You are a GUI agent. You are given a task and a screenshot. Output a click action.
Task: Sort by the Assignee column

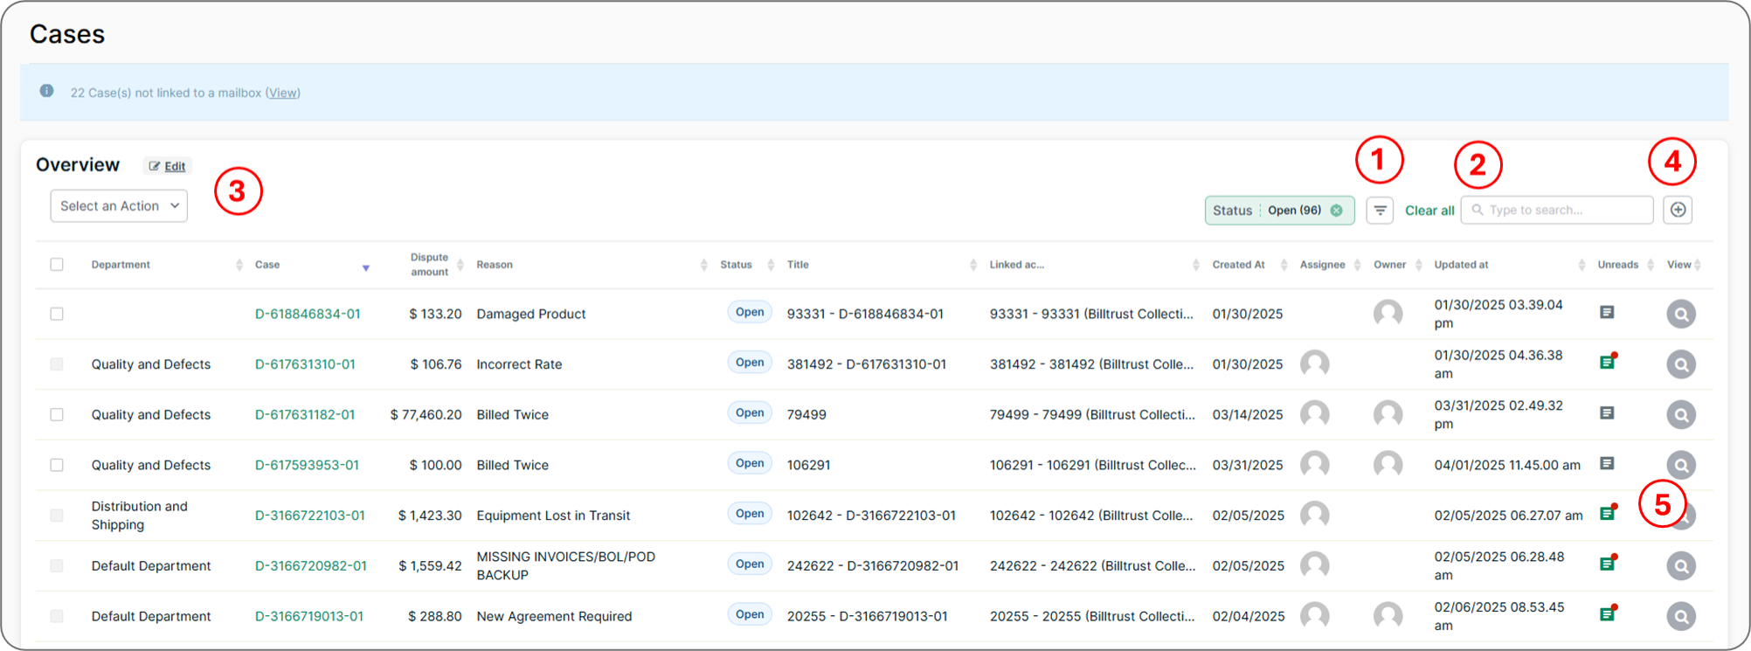[x=1357, y=265]
